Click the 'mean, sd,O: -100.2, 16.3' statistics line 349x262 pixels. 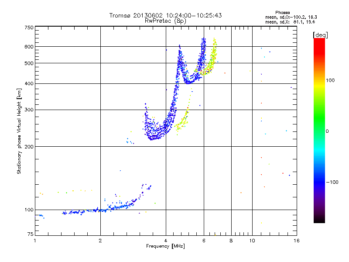(291, 17)
